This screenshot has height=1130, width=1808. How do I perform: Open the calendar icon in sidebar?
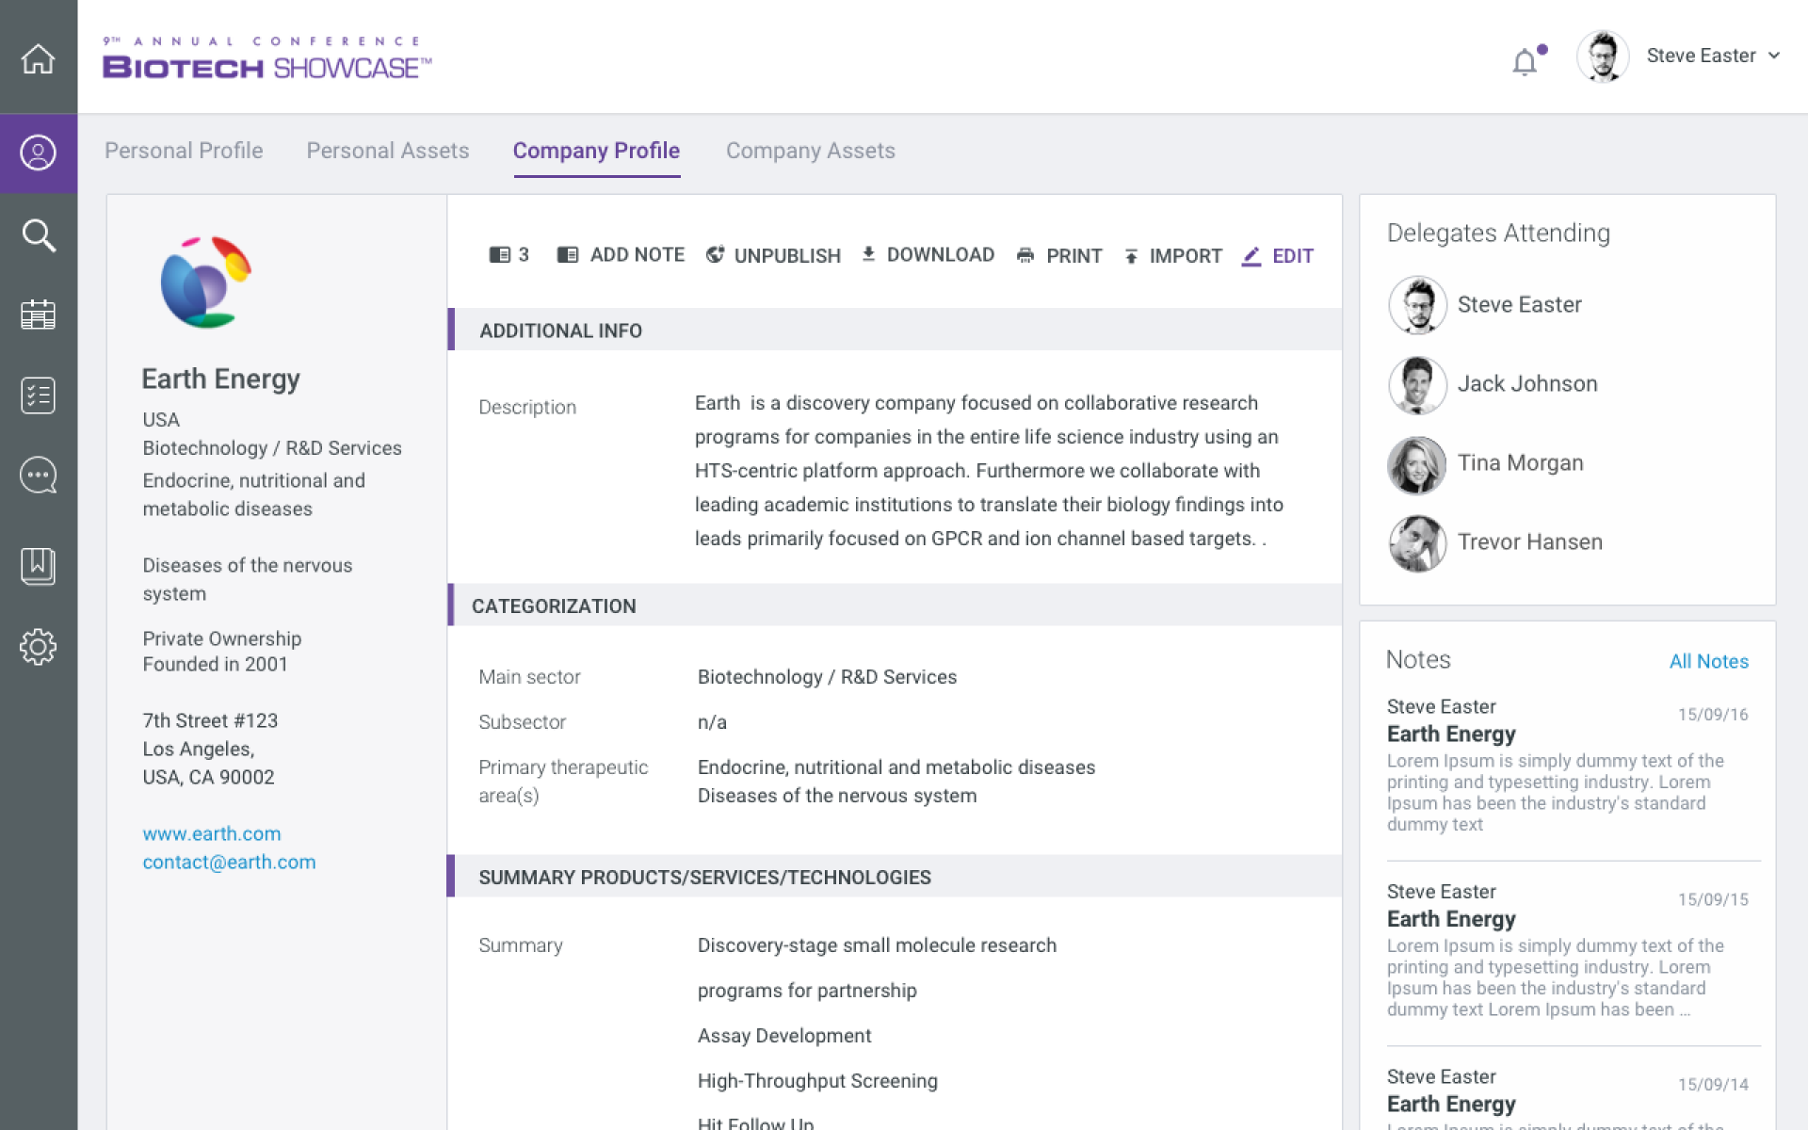click(x=39, y=315)
